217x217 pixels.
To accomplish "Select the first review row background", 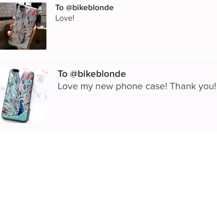I will pyautogui.click(x=131, y=34).
